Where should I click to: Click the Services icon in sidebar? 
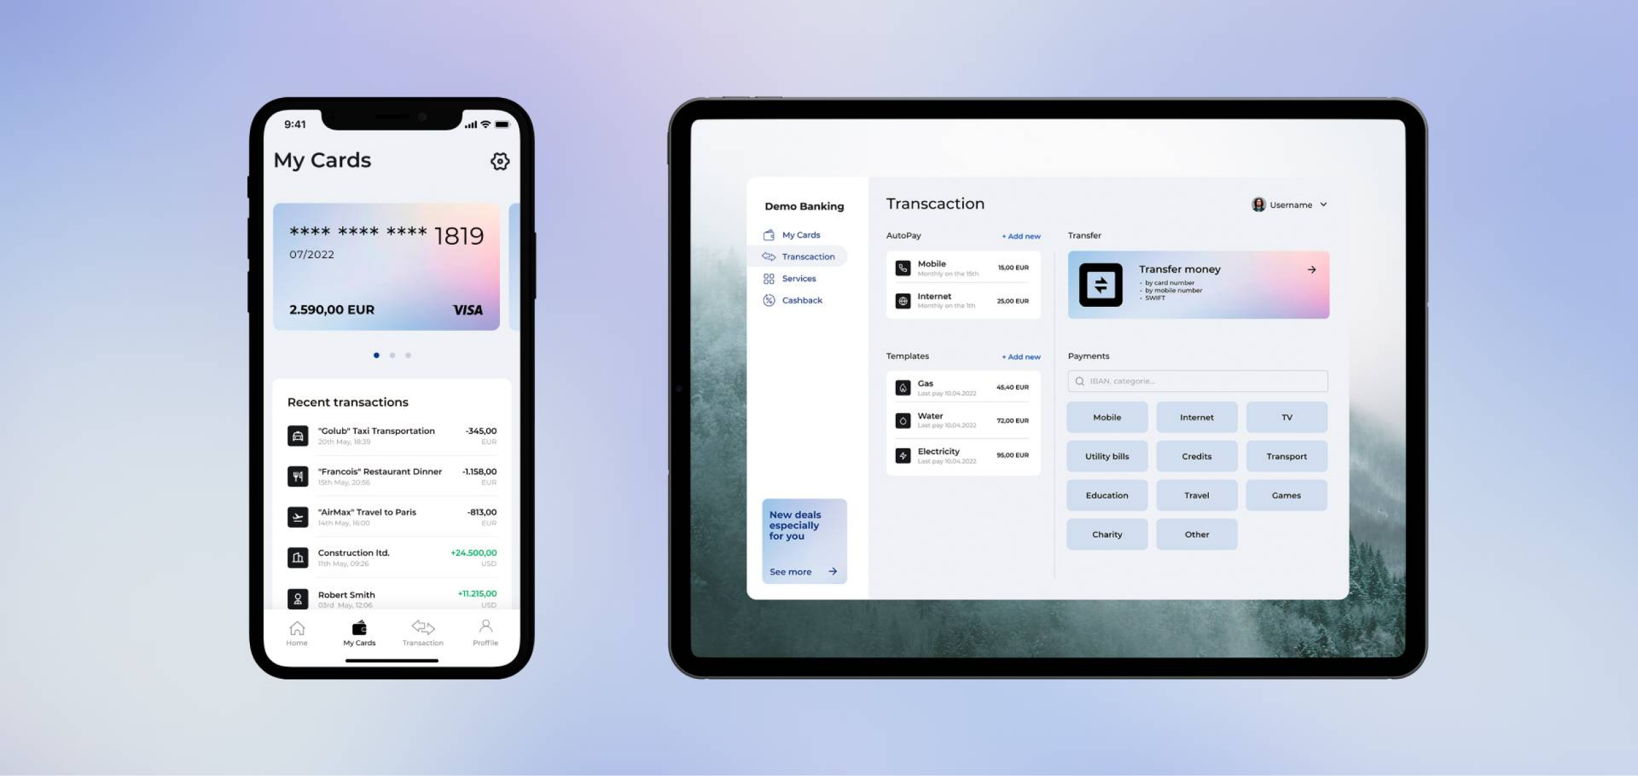tap(769, 278)
